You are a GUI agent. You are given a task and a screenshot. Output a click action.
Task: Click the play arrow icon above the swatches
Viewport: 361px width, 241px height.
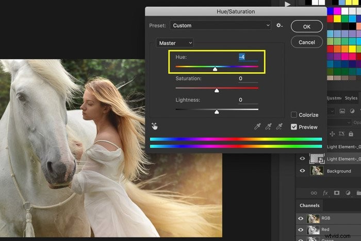coord(287,4)
